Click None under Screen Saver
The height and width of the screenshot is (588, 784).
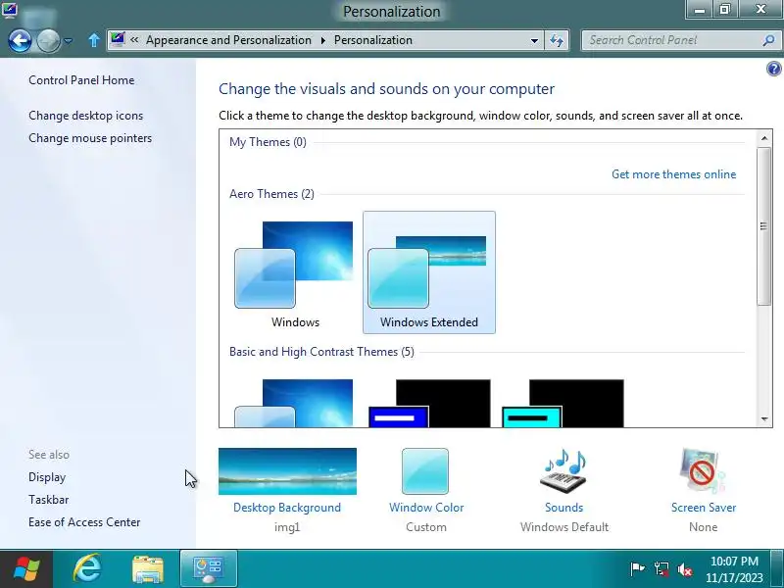click(x=703, y=527)
